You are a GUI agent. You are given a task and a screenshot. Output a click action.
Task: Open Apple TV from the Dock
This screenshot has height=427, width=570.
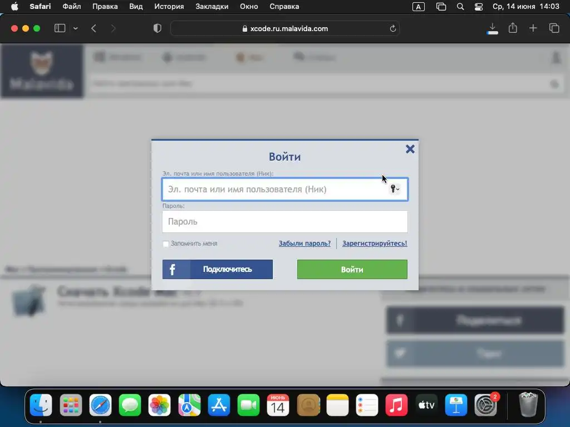(x=426, y=405)
